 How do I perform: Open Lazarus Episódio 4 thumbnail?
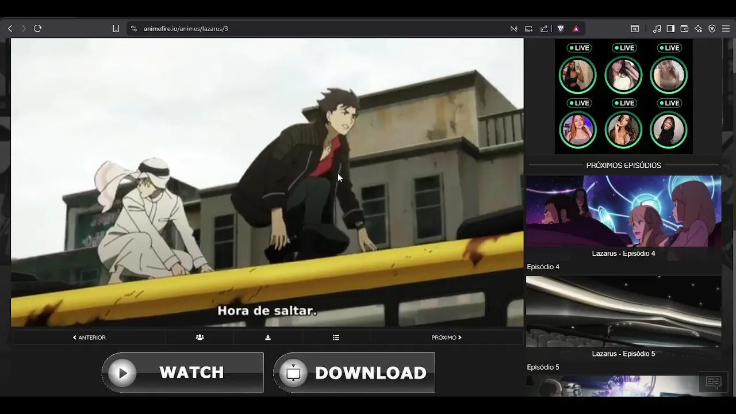click(623, 211)
